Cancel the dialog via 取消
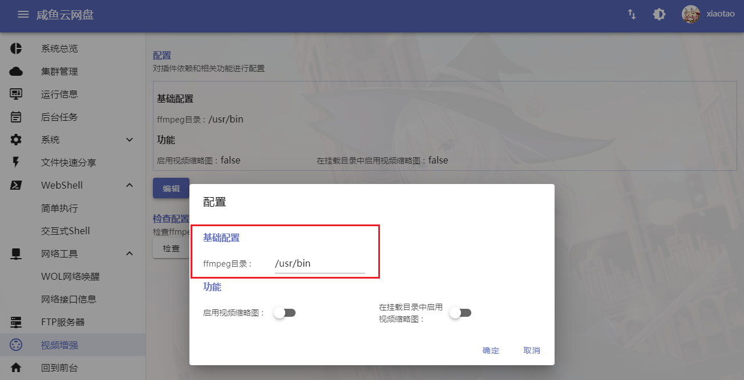Viewport: 744px width, 380px height. point(532,350)
